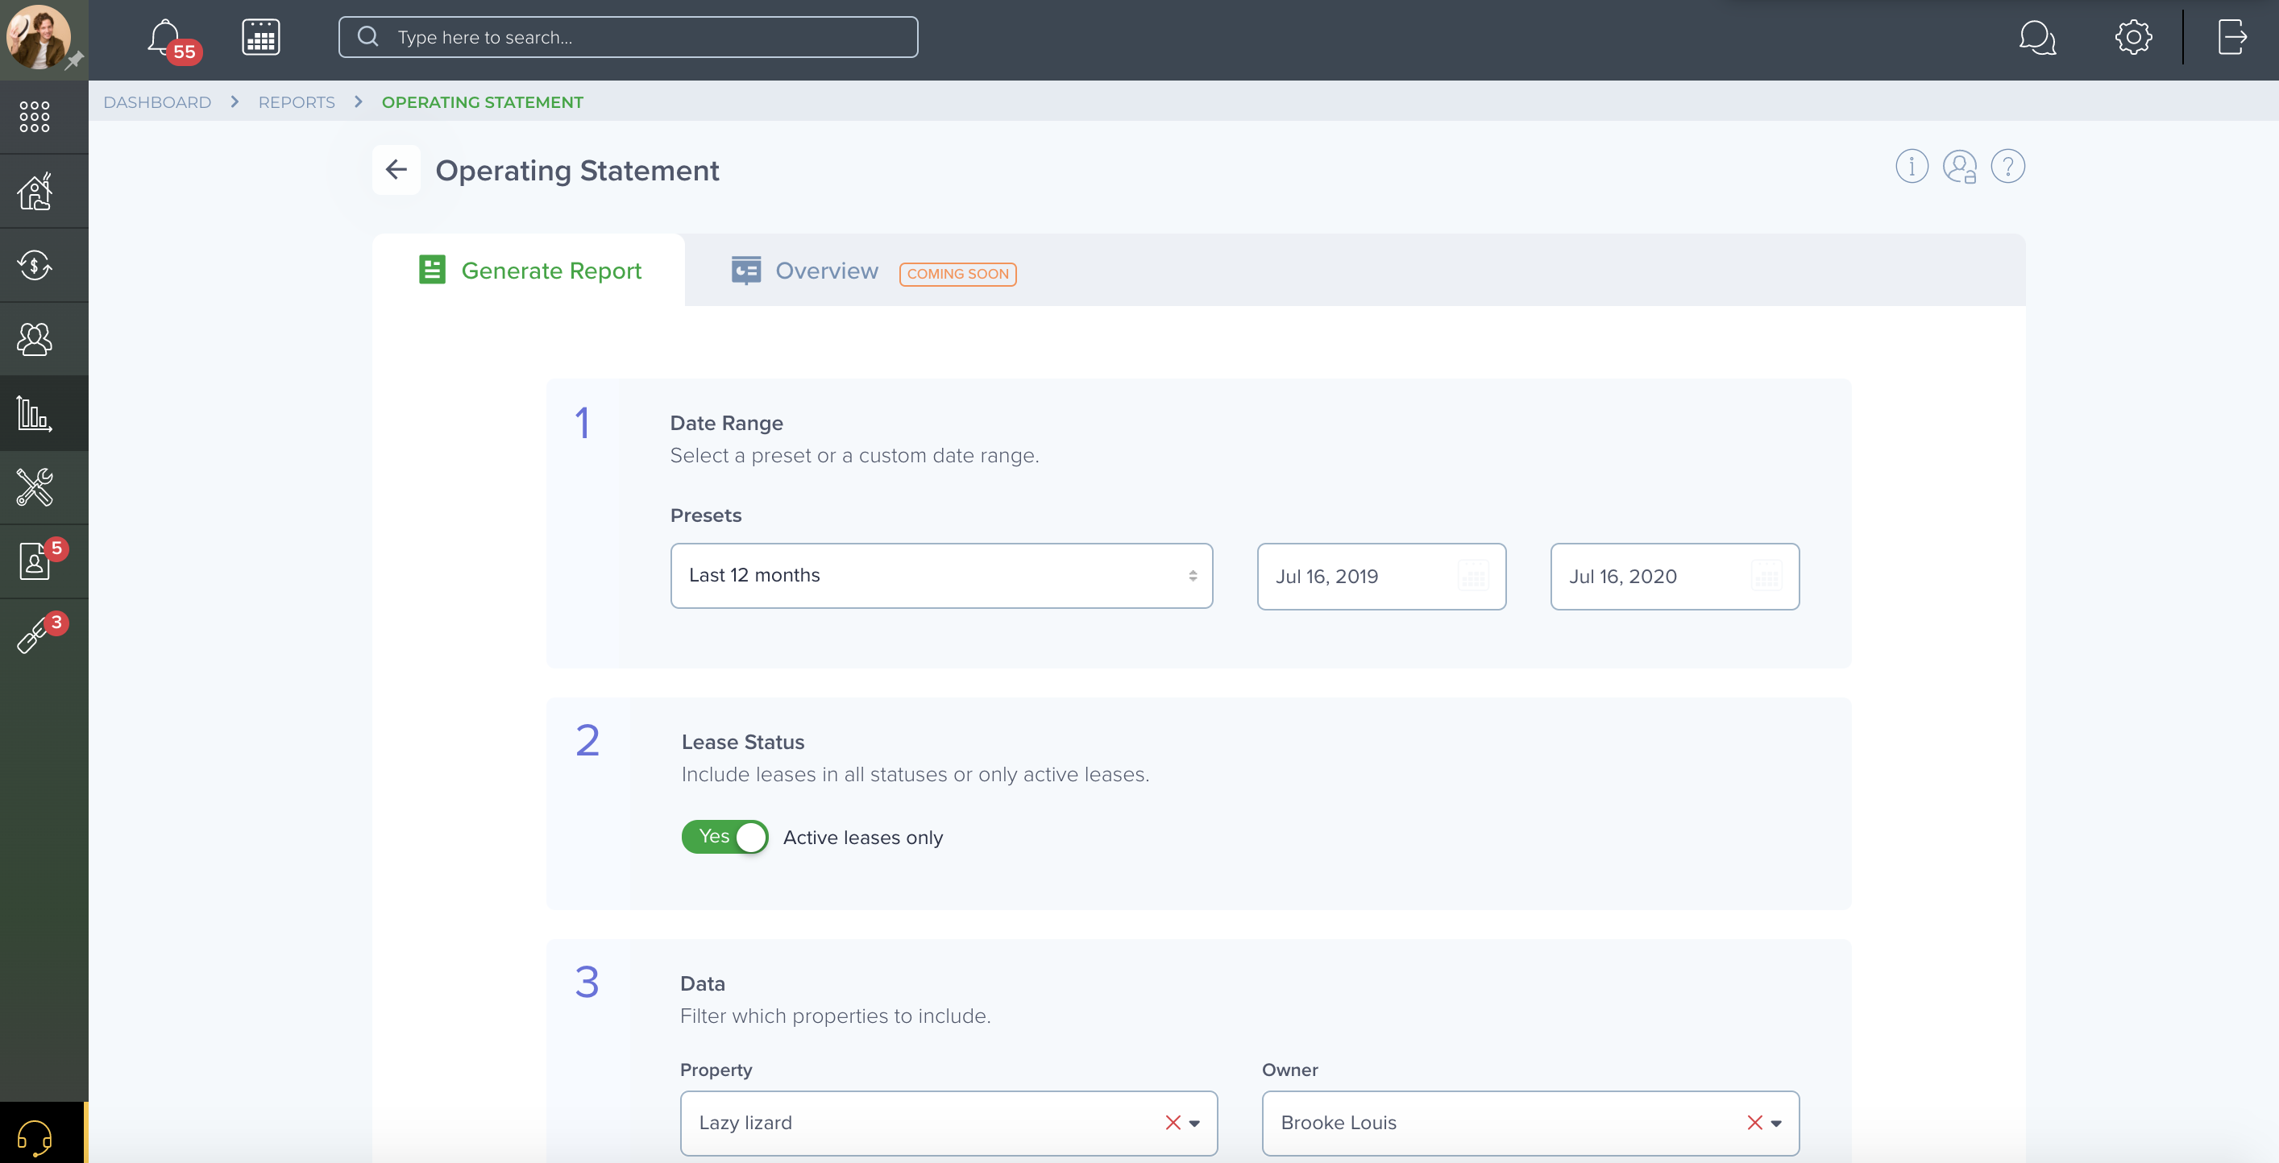Click the logout icon
The width and height of the screenshot is (2279, 1163).
tap(2232, 37)
